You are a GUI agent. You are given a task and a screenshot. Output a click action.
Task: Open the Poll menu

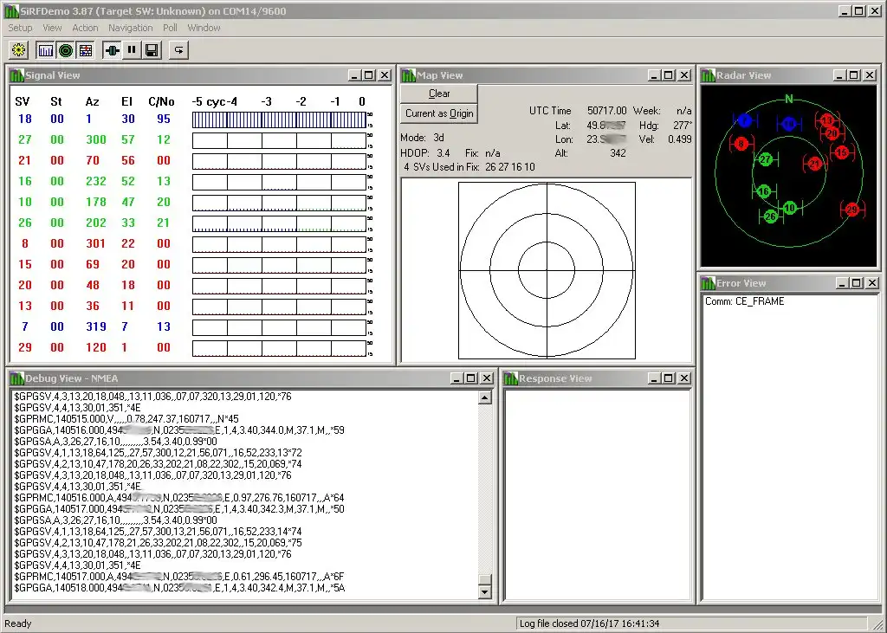click(x=170, y=28)
